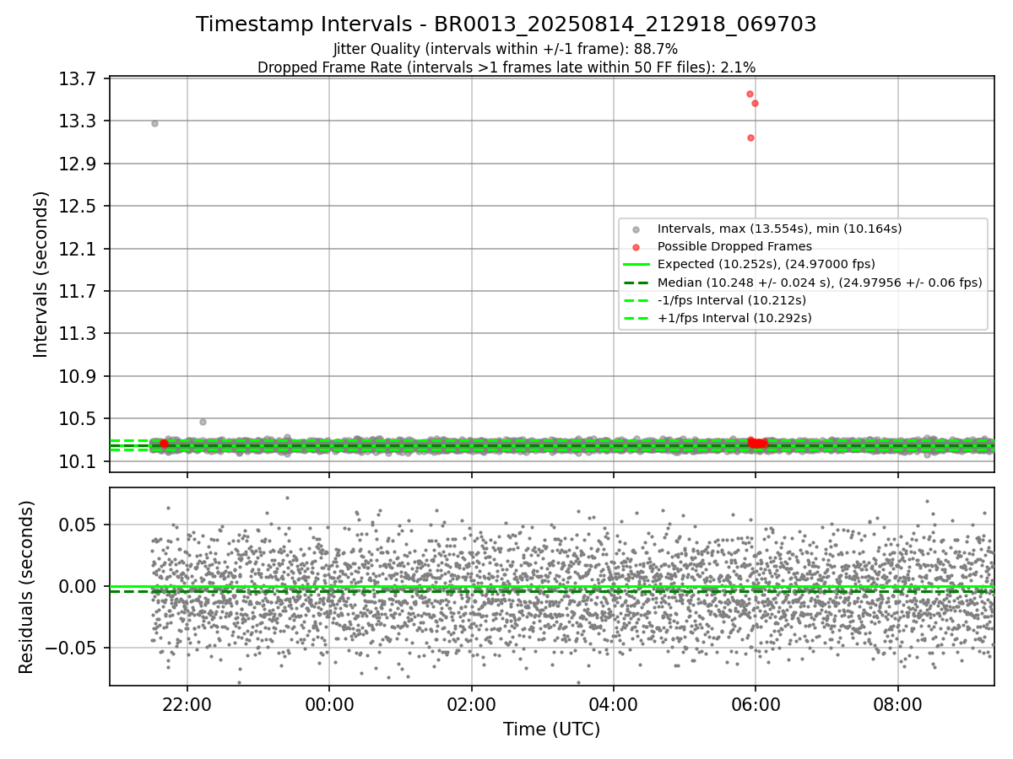Click the red dot marker in the legend

(636, 247)
